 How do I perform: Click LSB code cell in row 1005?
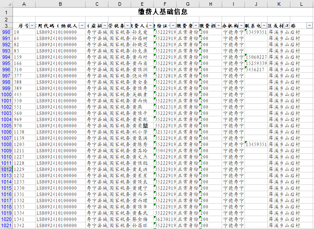tap(60, 126)
